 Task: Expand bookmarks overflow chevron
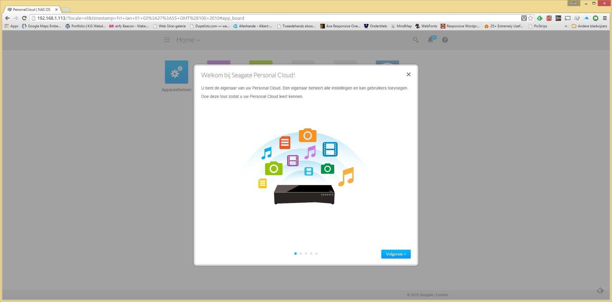(566, 26)
